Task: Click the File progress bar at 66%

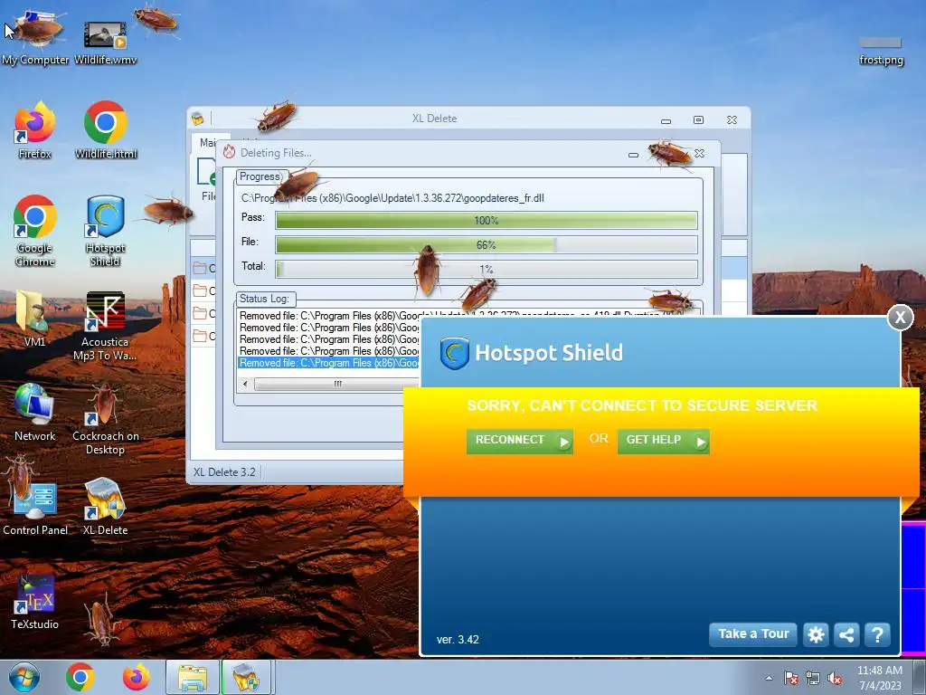Action: click(x=486, y=244)
